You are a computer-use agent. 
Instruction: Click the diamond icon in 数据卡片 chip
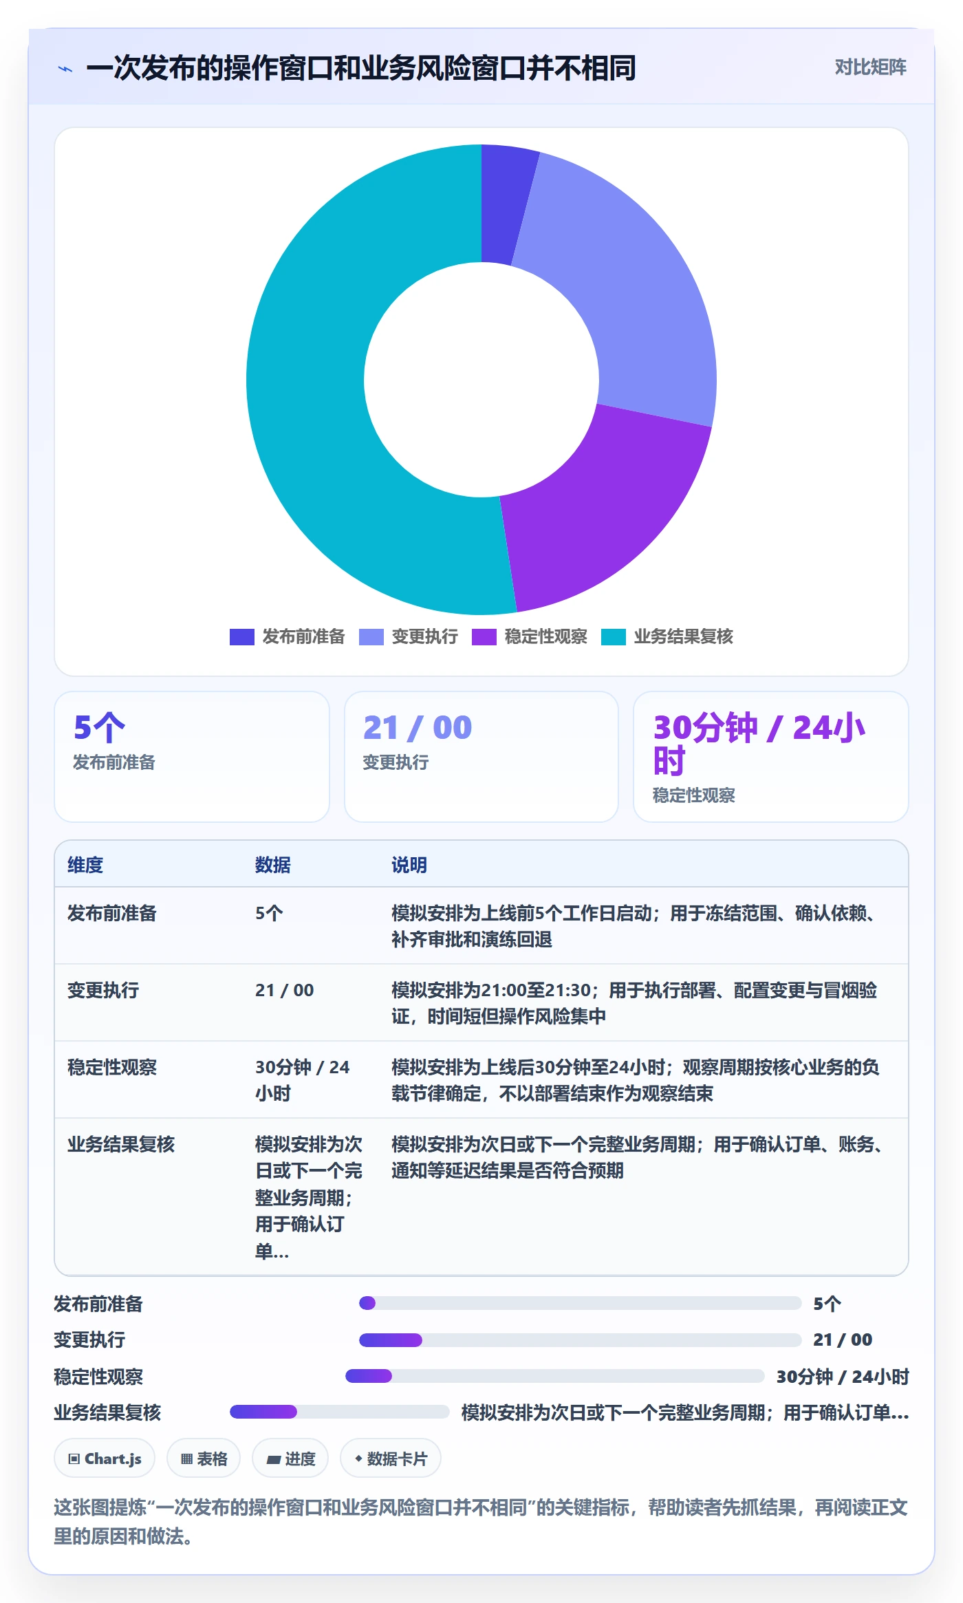coord(358,1459)
